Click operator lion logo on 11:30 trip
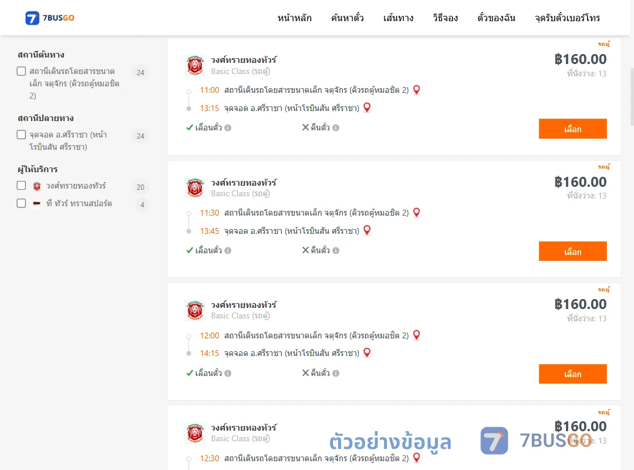Viewport: 634px width, 470px height. coord(195,188)
